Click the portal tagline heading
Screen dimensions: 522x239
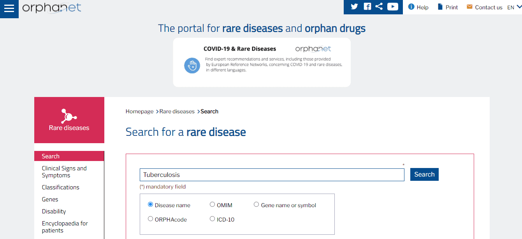click(x=262, y=28)
